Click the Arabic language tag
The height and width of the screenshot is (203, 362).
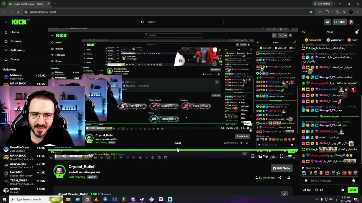(92, 177)
